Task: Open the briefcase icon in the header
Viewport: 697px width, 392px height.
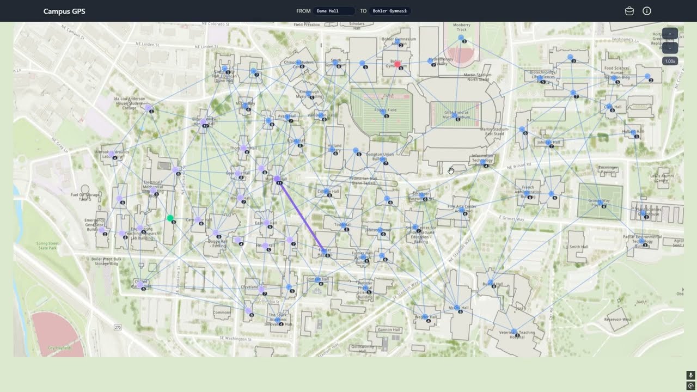Action: [x=629, y=11]
